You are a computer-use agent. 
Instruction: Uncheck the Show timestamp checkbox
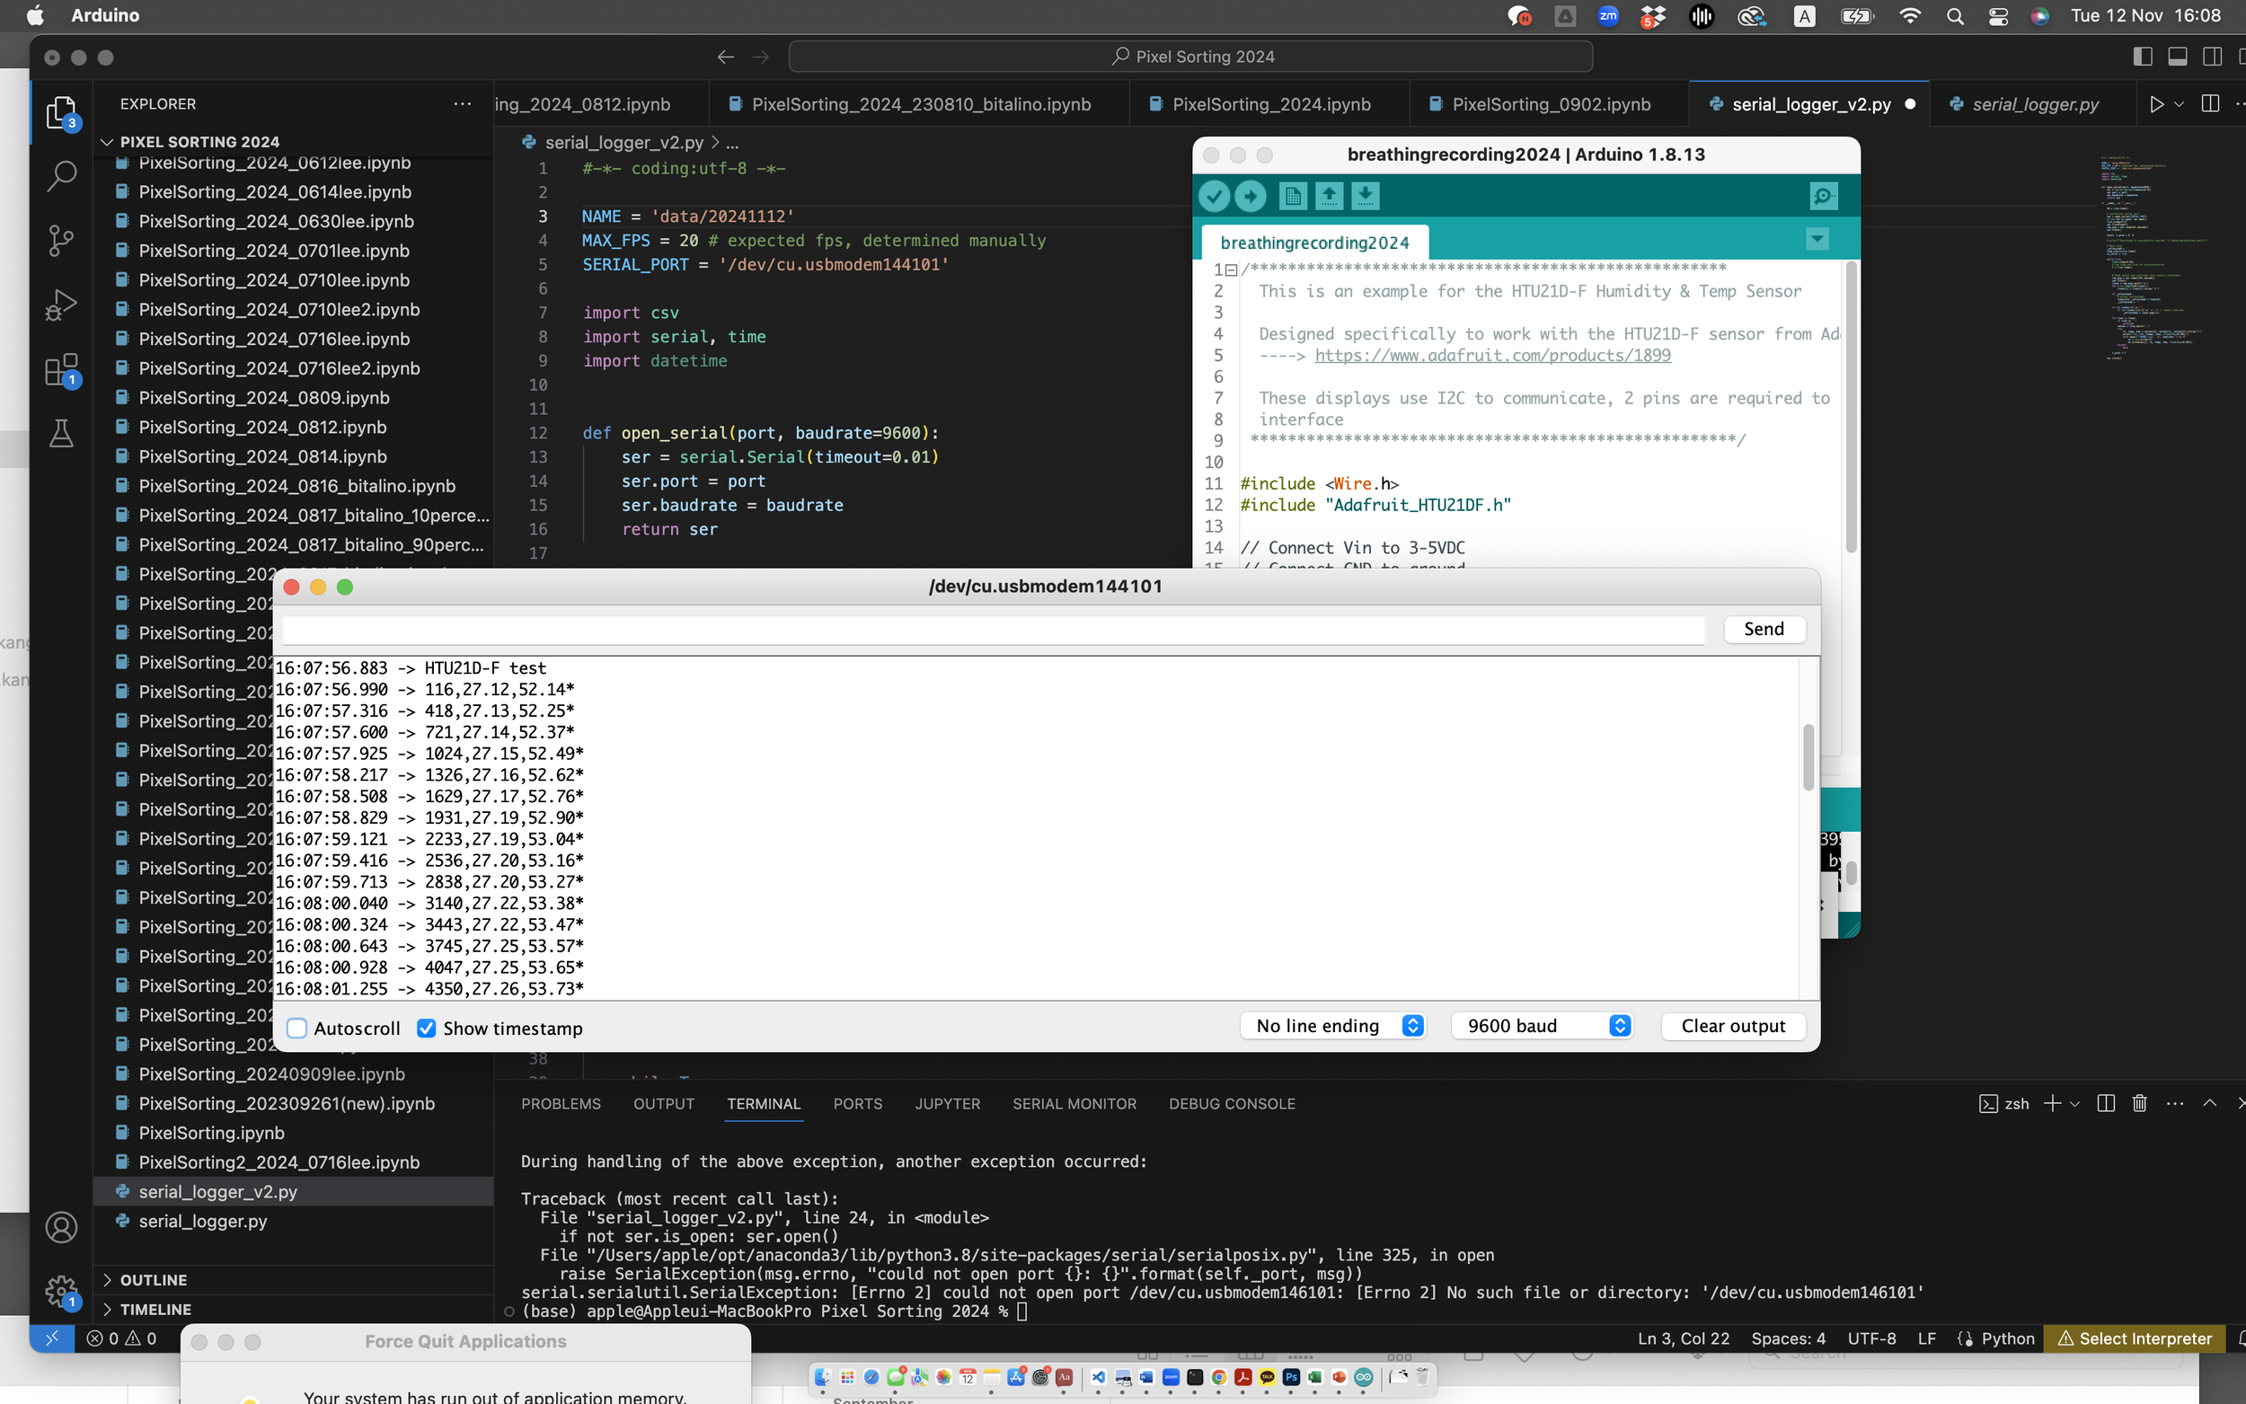point(426,1028)
